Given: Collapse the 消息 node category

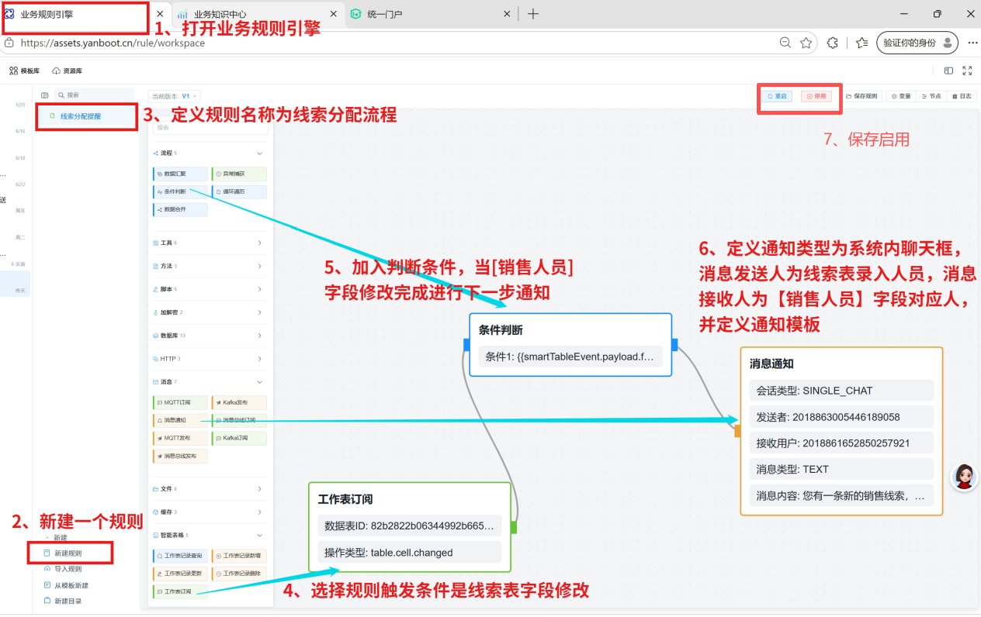Looking at the screenshot, I should point(209,382).
